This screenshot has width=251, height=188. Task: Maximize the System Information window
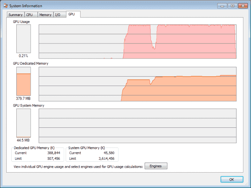pyautogui.click(x=233, y=6)
